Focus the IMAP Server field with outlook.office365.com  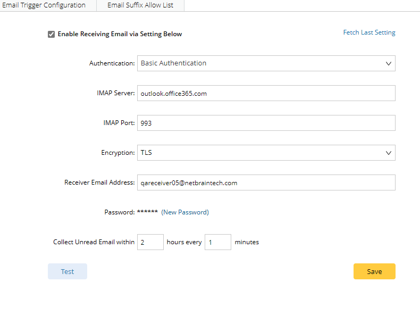[x=266, y=93]
